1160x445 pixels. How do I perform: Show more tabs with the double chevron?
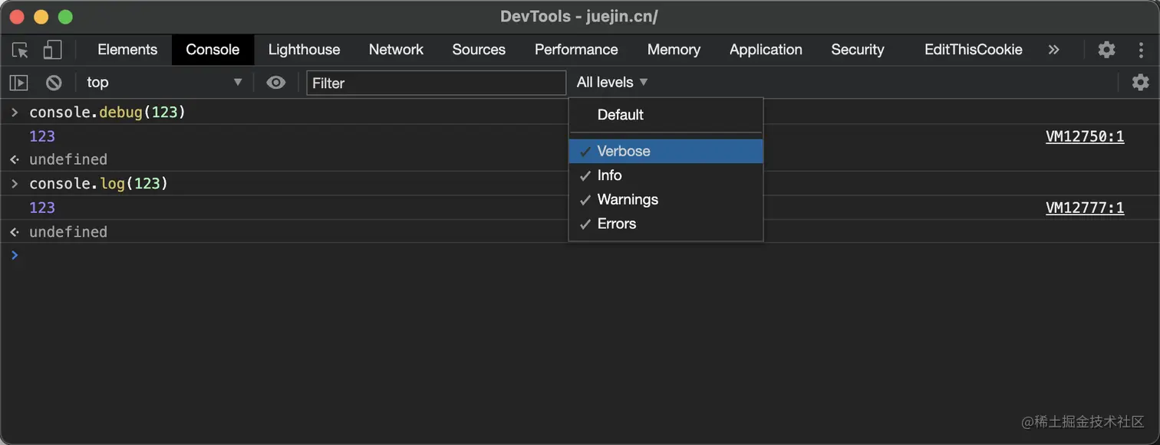[x=1053, y=50]
